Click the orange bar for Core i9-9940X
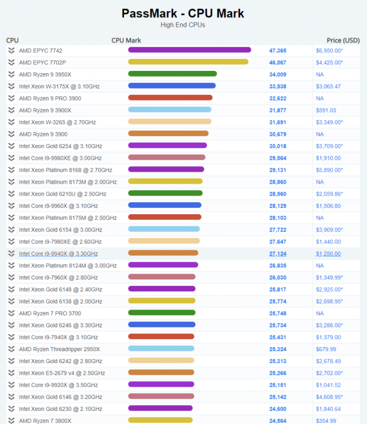This screenshot has width=367, height=424. (x=163, y=253)
